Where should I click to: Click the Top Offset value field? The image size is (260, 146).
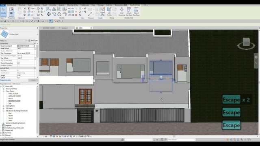tap(26, 58)
